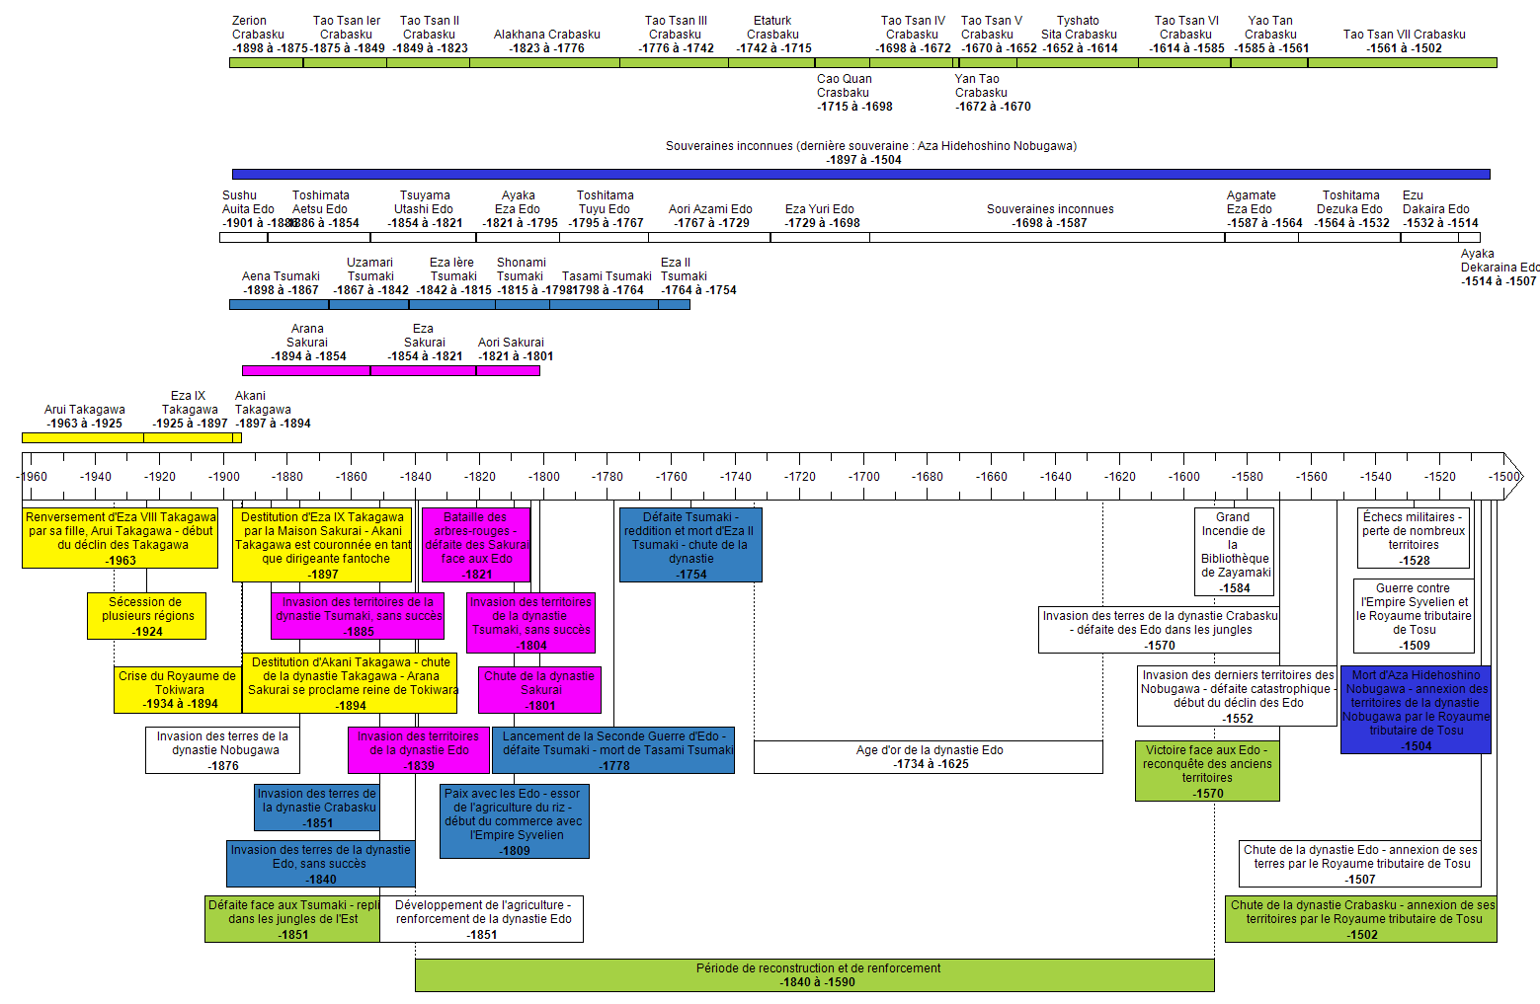Click the -1800 label on the time axis
Screen dimensions: 1540x1004
pyautogui.click(x=543, y=477)
